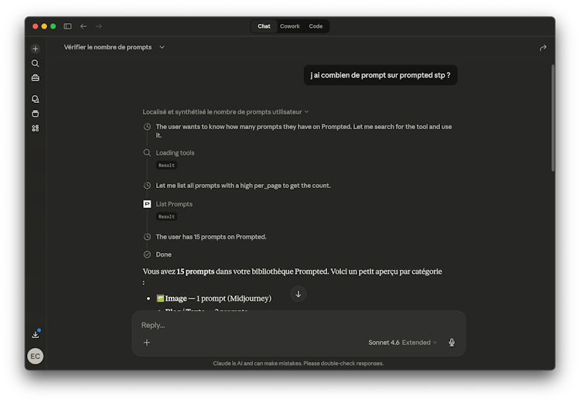Collapse the thinking summary 'Localisé et synthétisé'
Viewport: 580px width, 403px height.
[x=226, y=112]
